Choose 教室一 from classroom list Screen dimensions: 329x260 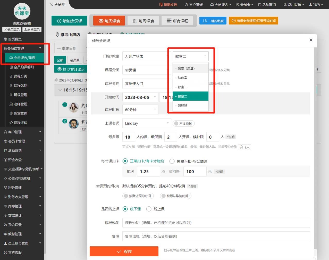(191, 87)
